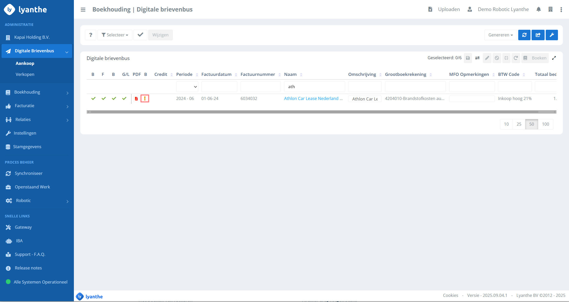Toggle the hamburger sidebar menu
Image resolution: width=569 pixels, height=302 pixels.
point(83,9)
